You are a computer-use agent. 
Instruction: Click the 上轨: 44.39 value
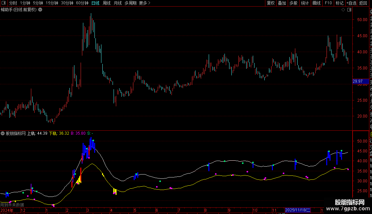37,133
